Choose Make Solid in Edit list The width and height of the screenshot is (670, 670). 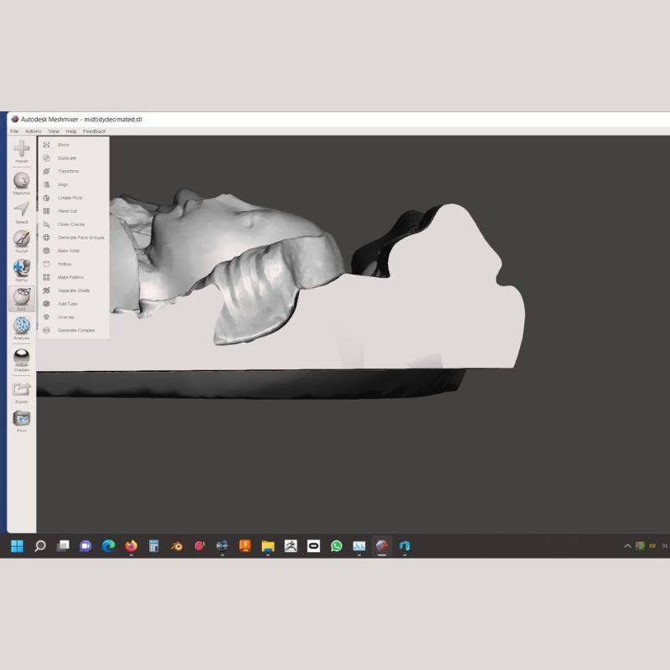pos(68,250)
